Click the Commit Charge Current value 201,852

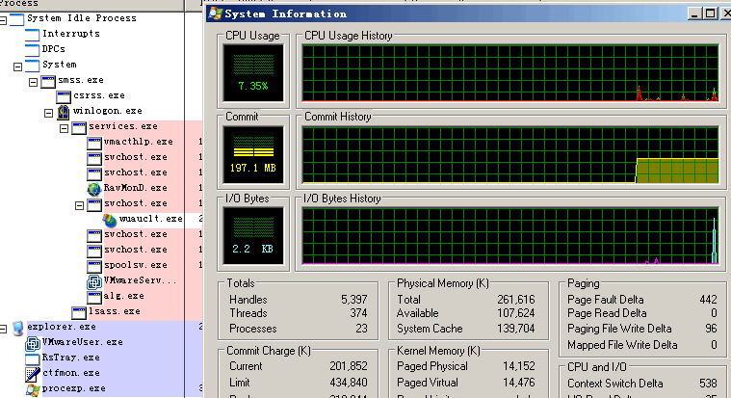349,366
